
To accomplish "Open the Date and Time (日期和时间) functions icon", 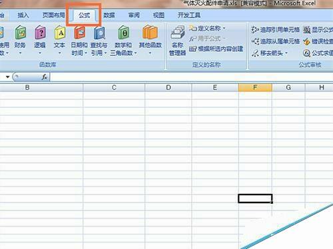I will click(x=80, y=33).
